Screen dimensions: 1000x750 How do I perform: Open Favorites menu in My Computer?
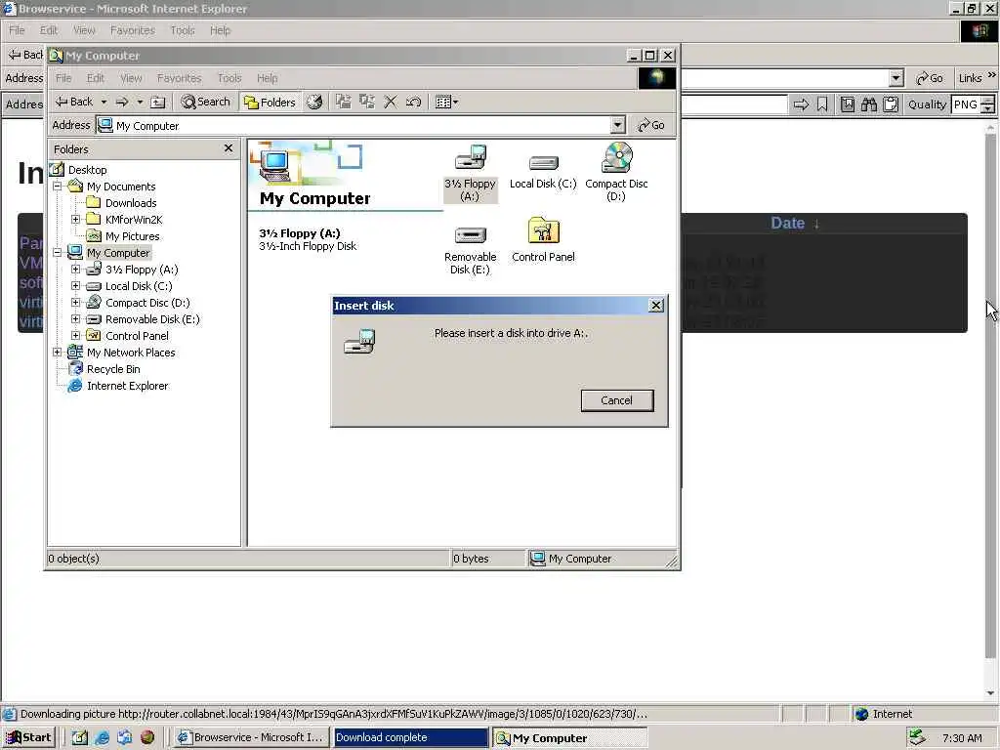180,78
